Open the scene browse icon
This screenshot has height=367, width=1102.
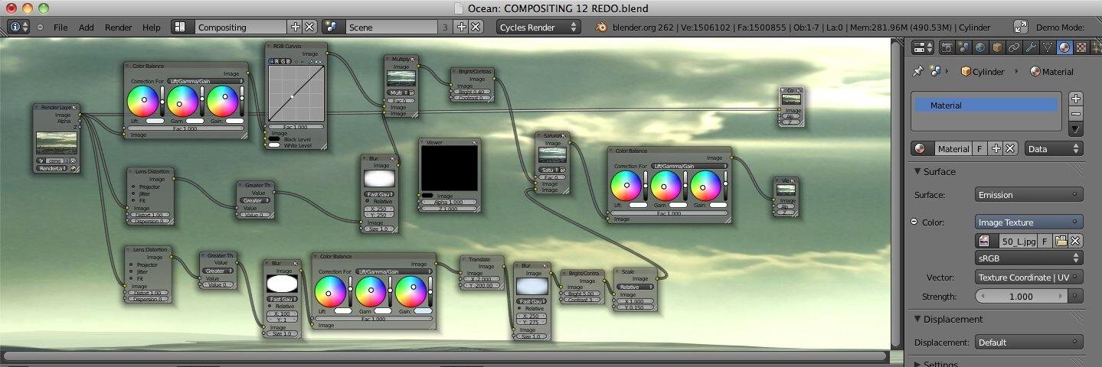coord(333,27)
